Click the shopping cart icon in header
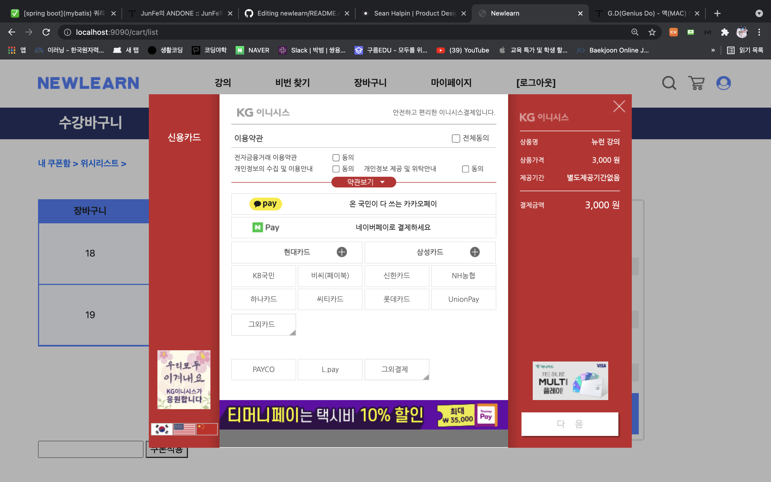Screen dimensions: 771x482 pos(696,83)
